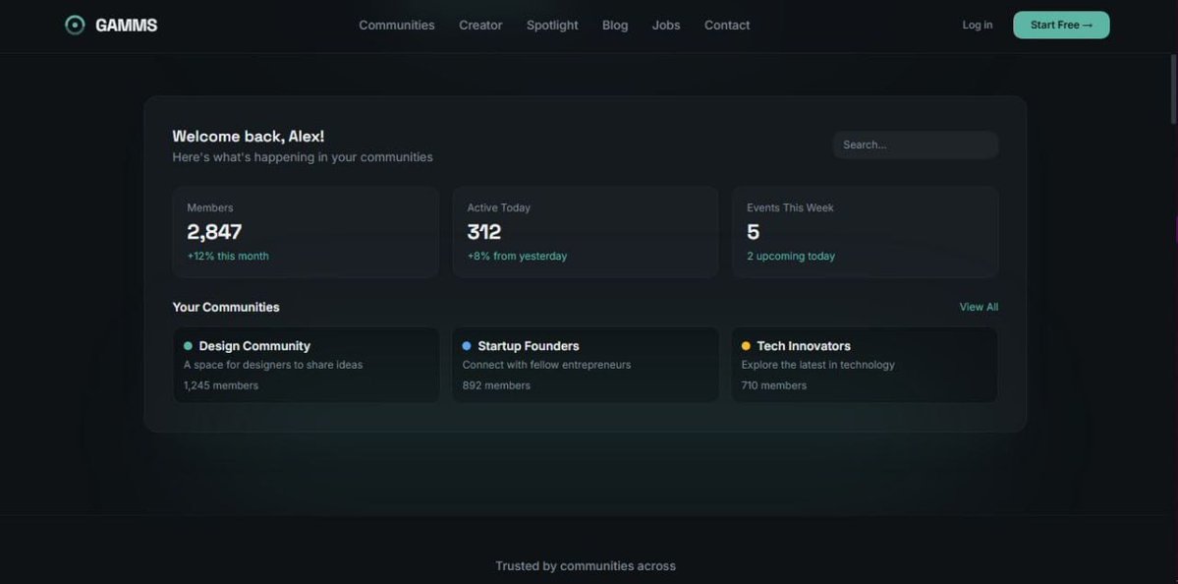1178x584 pixels.
Task: Click "Here's what's happening in your communities"
Action: click(302, 157)
